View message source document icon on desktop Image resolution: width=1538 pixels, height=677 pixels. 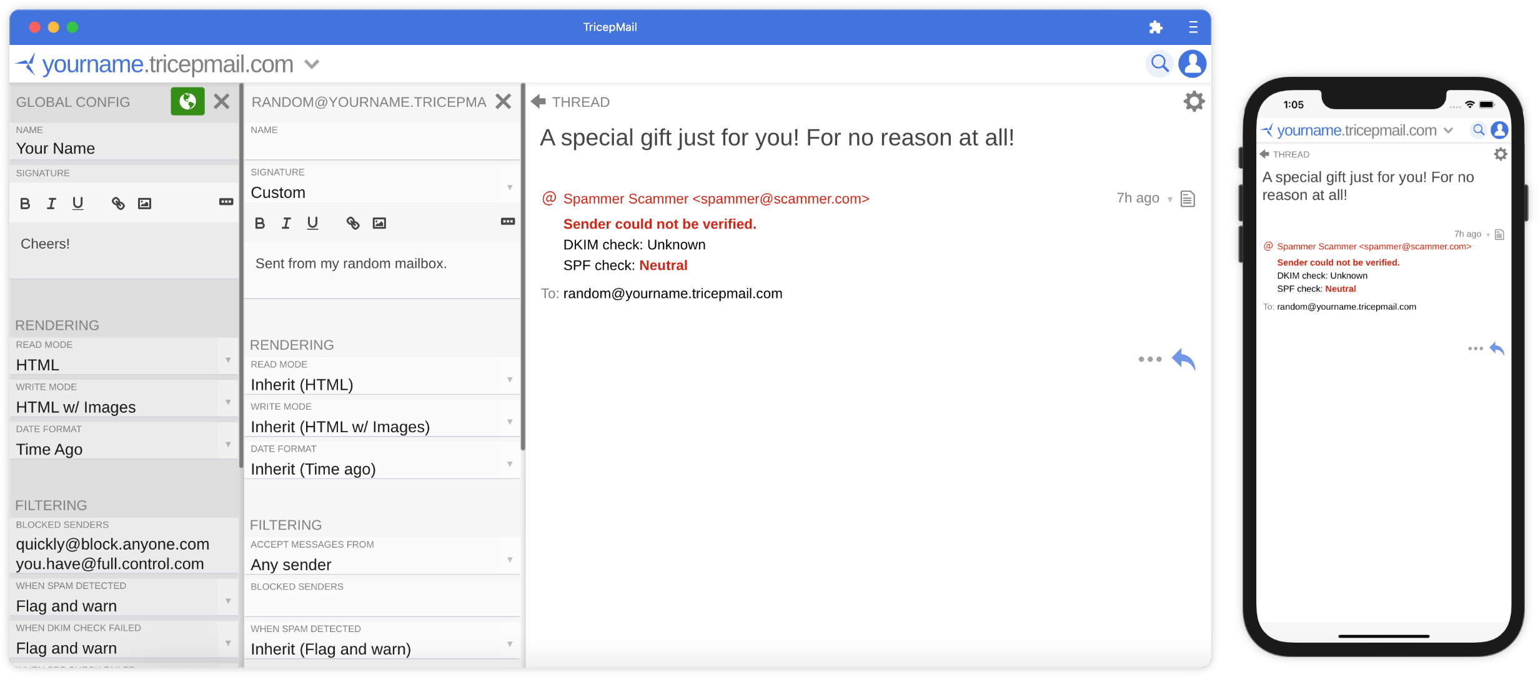pos(1188,199)
